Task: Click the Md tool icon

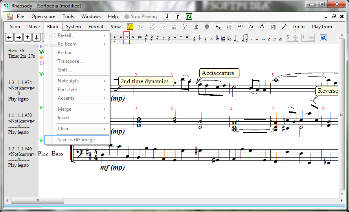Action: 240,27
